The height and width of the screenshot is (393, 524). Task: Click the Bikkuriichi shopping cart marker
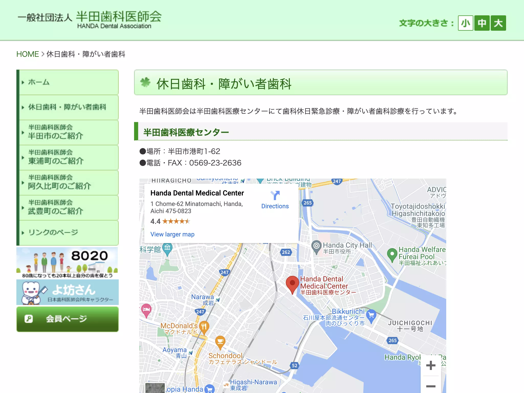coord(371,316)
